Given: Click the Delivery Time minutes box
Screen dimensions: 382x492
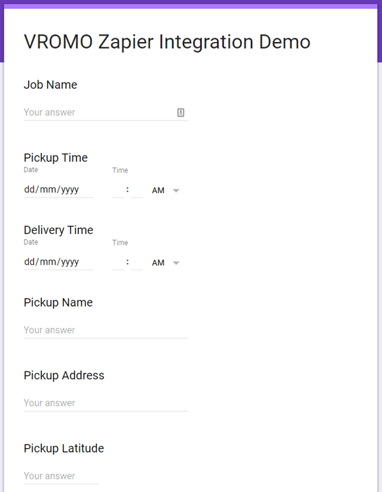Looking at the screenshot, I should pyautogui.click(x=137, y=262).
